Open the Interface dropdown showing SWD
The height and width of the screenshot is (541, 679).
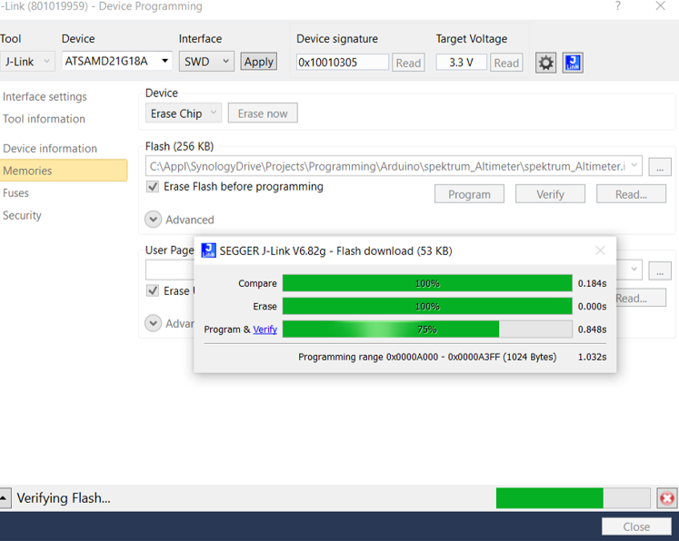[206, 62]
